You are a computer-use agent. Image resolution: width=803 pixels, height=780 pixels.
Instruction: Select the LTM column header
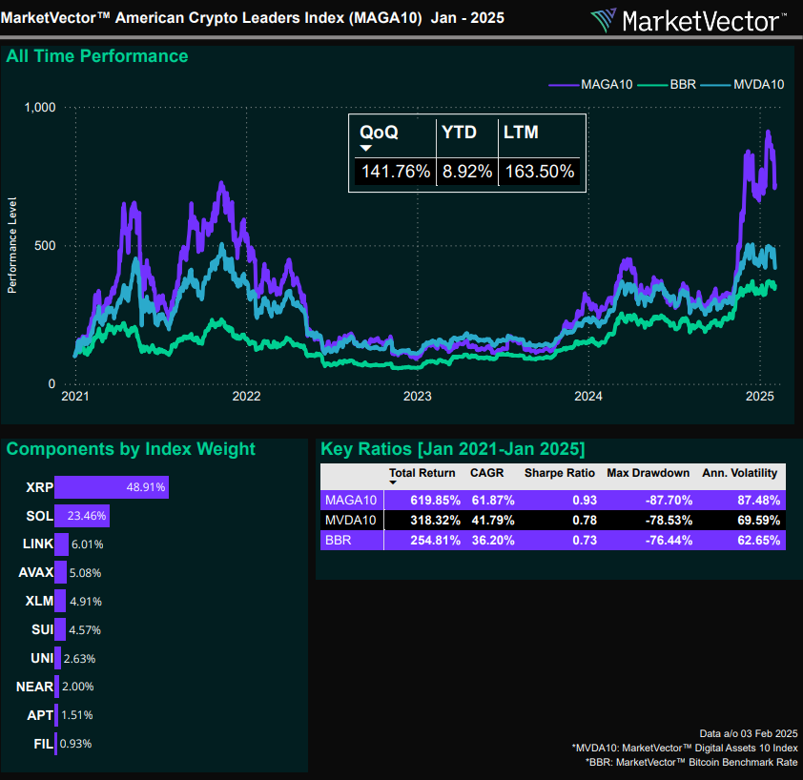coord(521,133)
